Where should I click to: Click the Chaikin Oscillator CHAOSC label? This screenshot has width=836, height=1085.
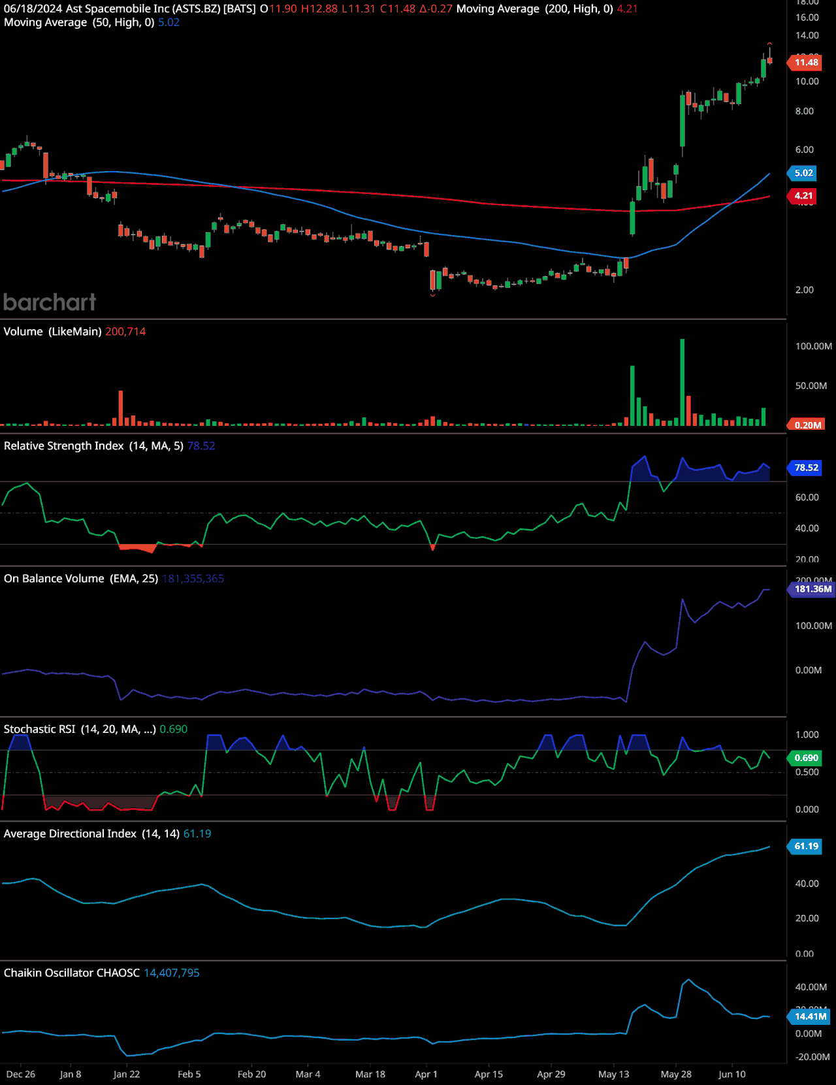tap(72, 973)
